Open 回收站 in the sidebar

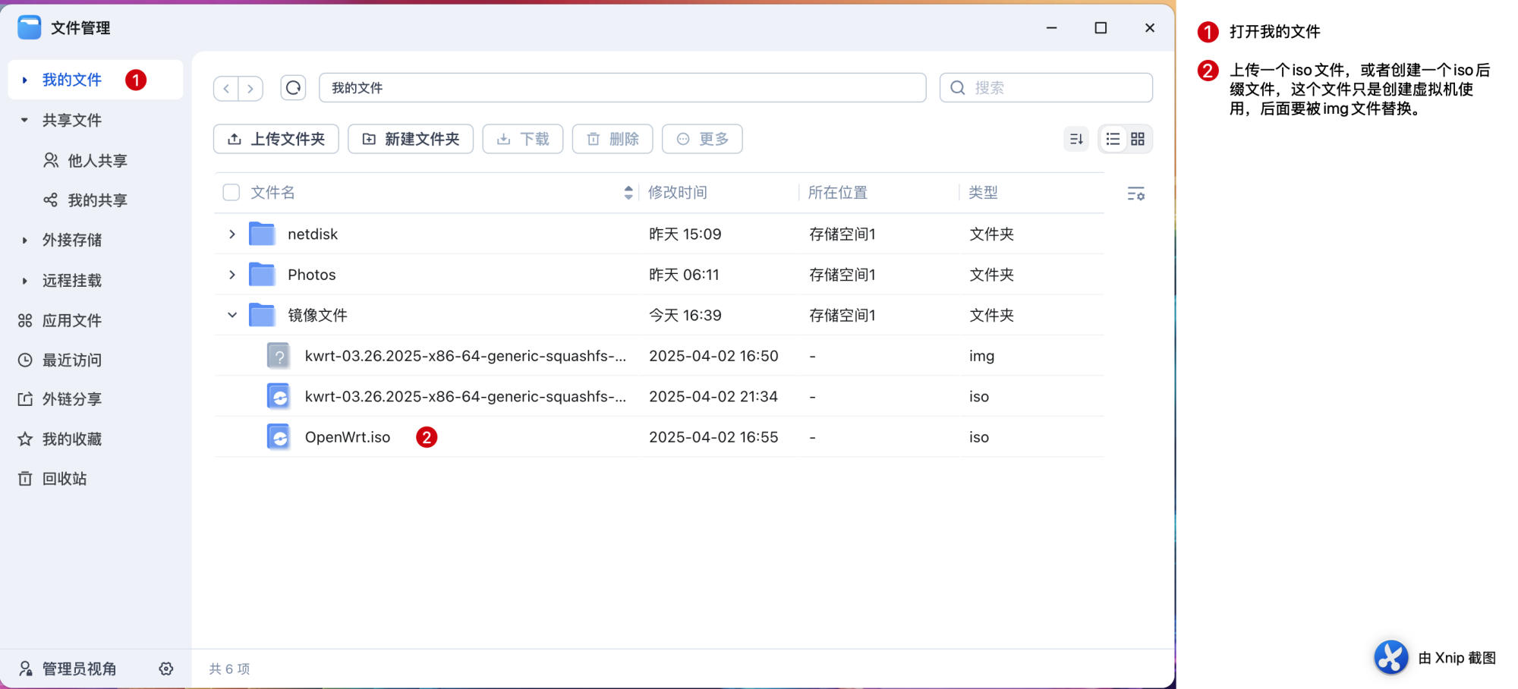[x=64, y=479]
